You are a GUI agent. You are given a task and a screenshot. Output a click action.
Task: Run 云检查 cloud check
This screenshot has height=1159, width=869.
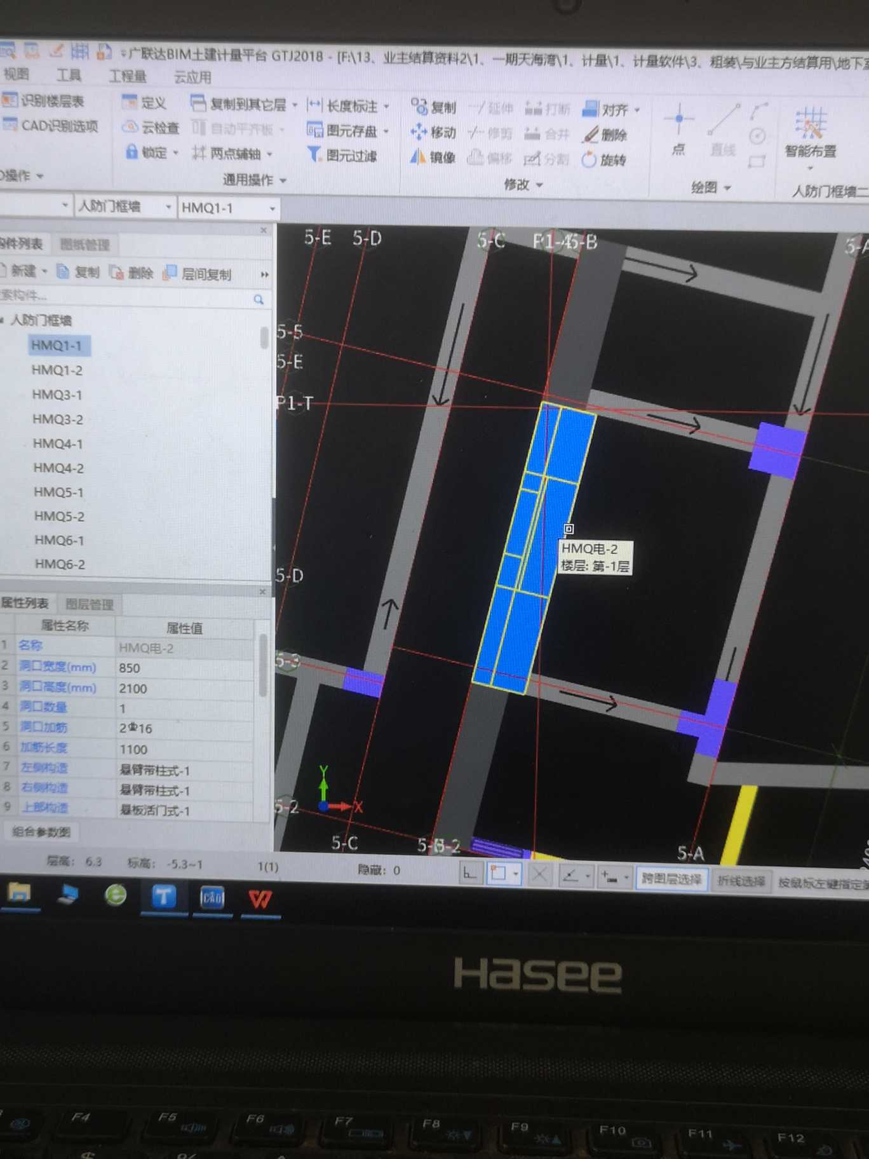(x=151, y=128)
